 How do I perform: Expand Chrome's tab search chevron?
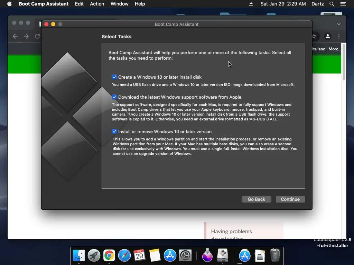tap(339, 24)
